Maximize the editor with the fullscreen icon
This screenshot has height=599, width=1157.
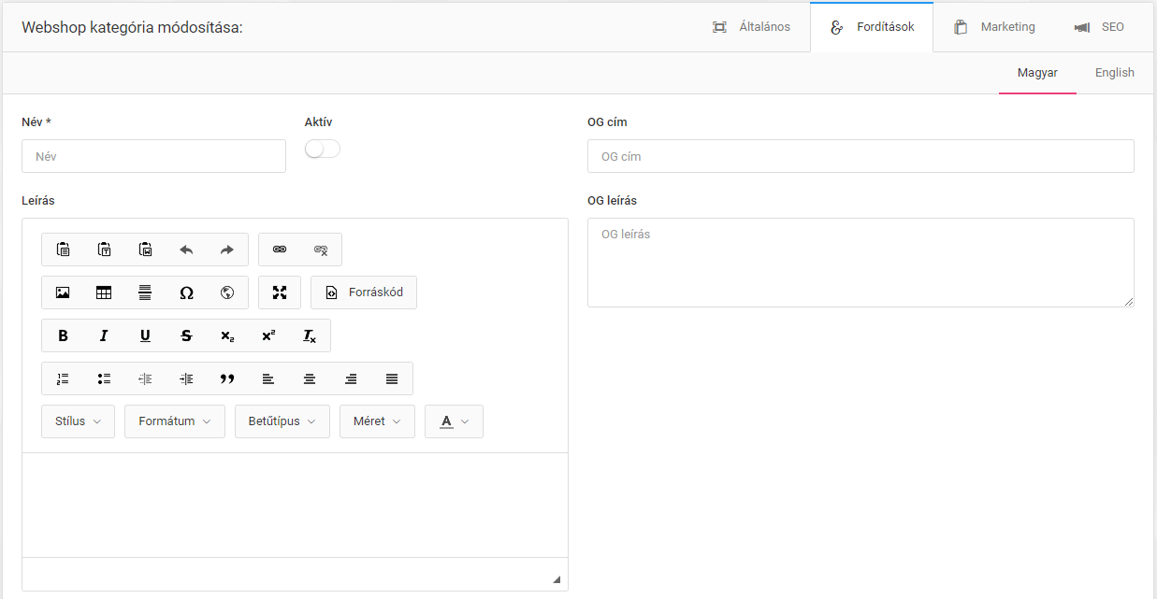[x=280, y=292]
